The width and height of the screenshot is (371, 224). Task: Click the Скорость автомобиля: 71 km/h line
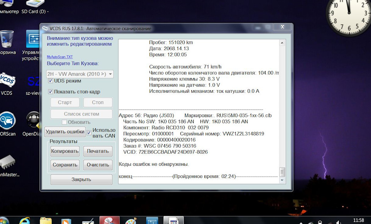coord(185,67)
